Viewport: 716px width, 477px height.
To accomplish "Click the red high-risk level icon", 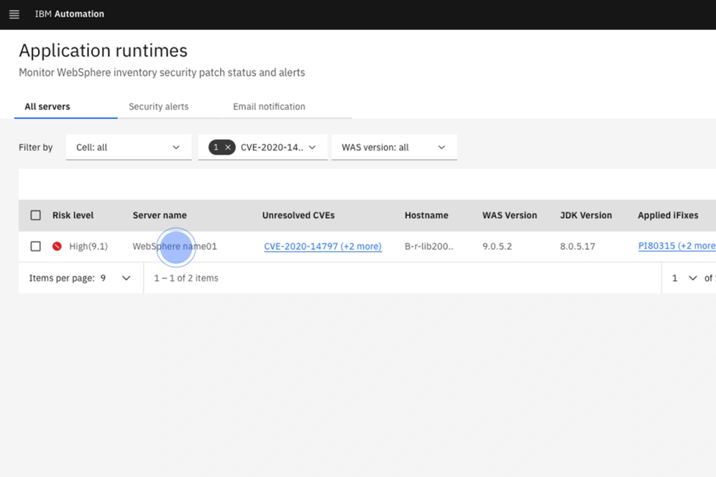I will pyautogui.click(x=56, y=246).
